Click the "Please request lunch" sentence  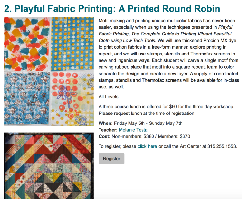coord(147,113)
